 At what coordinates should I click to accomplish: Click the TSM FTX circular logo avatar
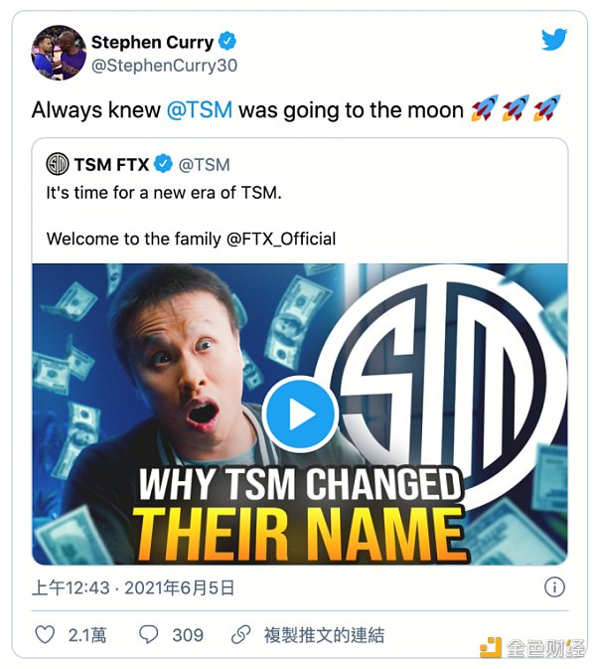tap(58, 164)
